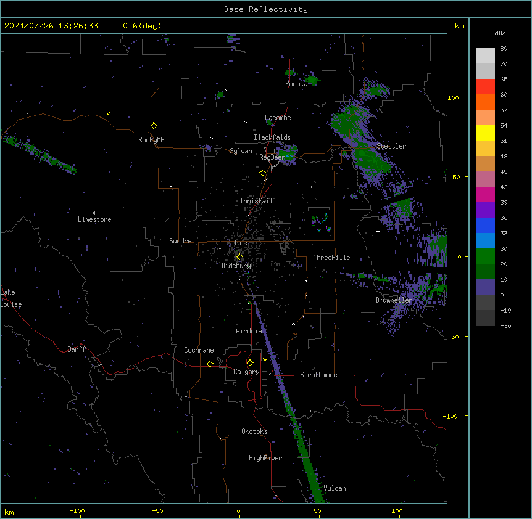The image size is (532, 519).
Task: Click the Banff label
Action: (77, 349)
